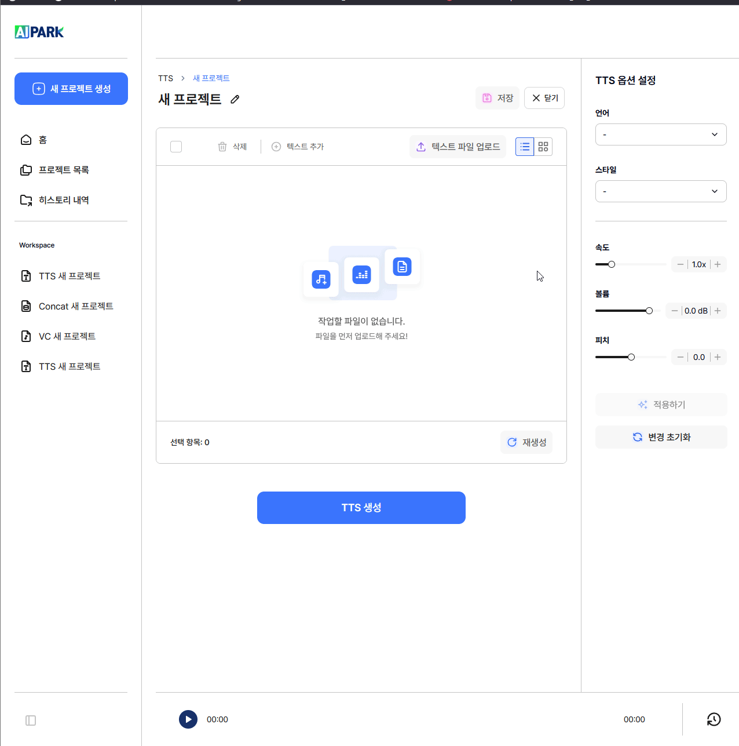Click 텍스트 파일 업로드 button
Viewport: 739px width, 746px height.
458,147
